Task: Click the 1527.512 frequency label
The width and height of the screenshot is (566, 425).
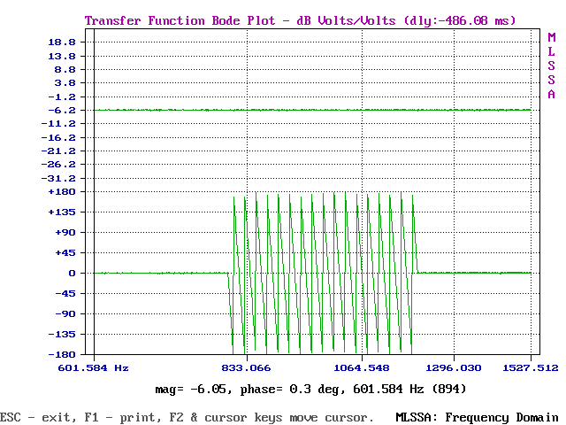Action: 531,368
